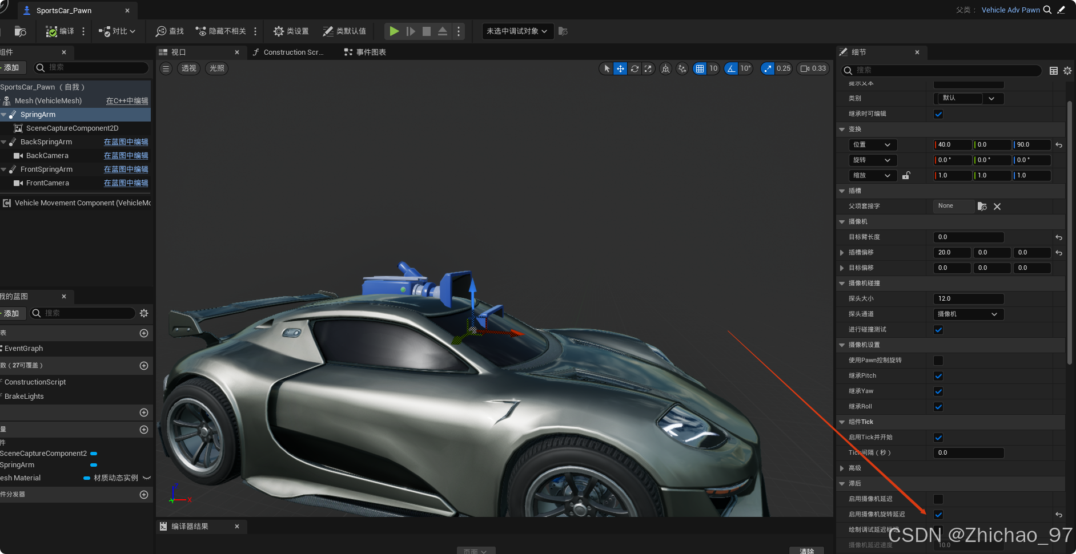Stop the simulation

pyautogui.click(x=427, y=31)
